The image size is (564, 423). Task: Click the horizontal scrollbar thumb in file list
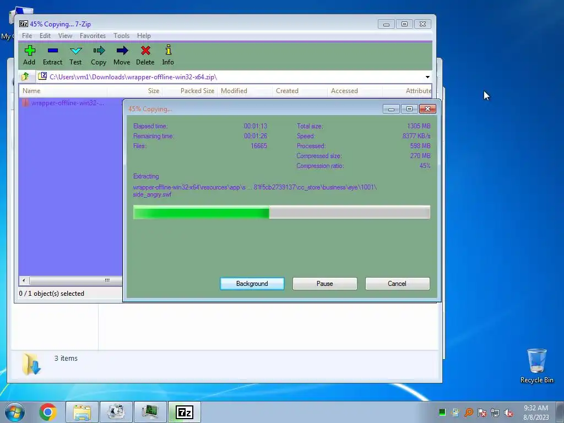[75, 280]
